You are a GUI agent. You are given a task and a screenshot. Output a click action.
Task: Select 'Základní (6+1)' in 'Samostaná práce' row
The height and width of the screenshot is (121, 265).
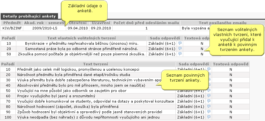[x=162, y=49]
